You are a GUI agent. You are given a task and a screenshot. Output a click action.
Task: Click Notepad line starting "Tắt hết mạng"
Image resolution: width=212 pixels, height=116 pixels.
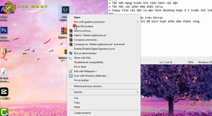point(143,3)
